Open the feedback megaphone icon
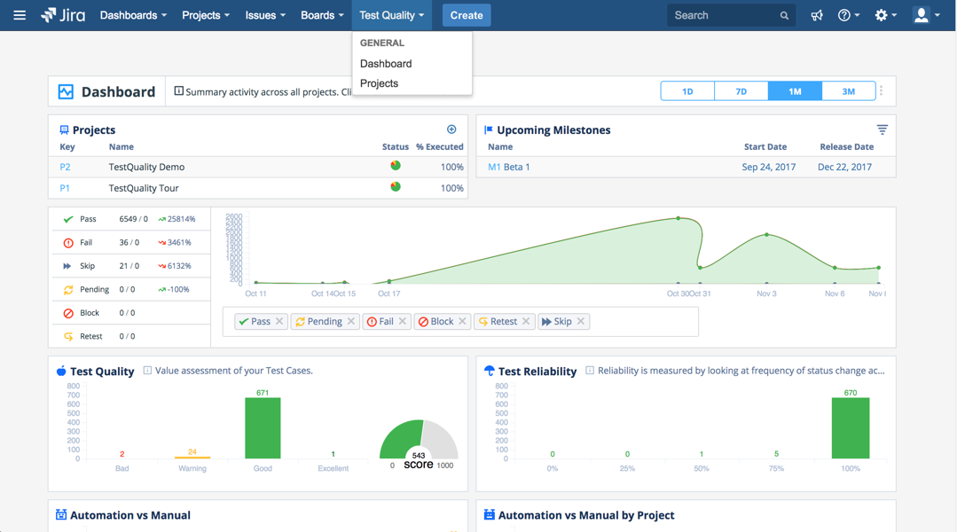Viewport: 957px width, 532px height. (x=817, y=15)
